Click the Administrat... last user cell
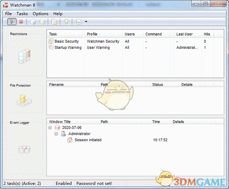Image resolution: width=229 pixels, height=189 pixels. coord(187,47)
